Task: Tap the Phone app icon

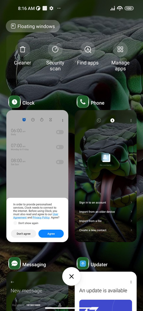Action: tap(83, 102)
